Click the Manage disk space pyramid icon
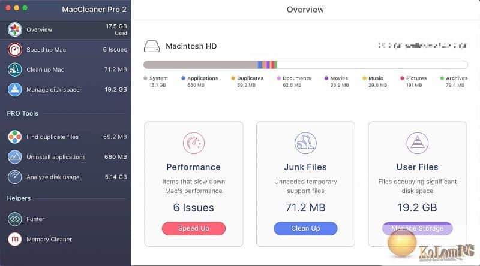The image size is (480, 266). (14, 90)
